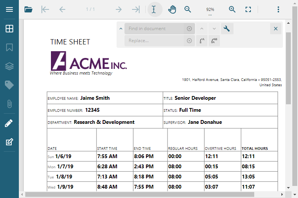Click the employee name Jaime Smith
The image size is (298, 198).
pos(95,98)
